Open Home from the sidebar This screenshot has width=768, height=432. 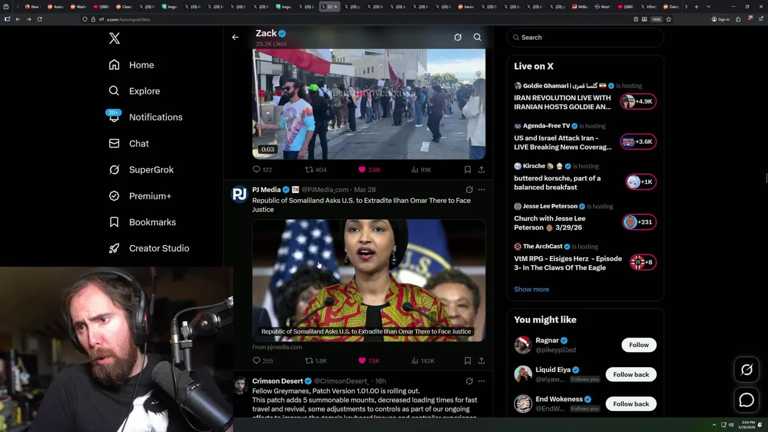point(131,65)
